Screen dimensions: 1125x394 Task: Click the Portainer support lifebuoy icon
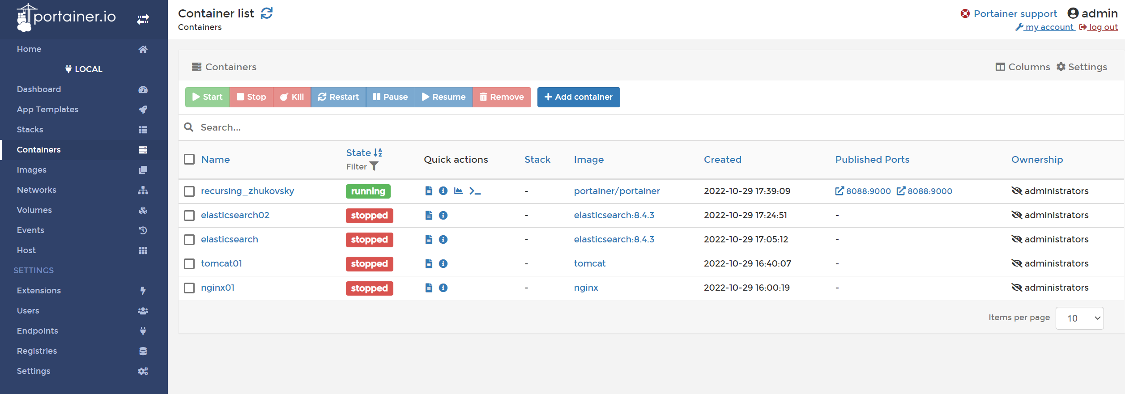(965, 14)
